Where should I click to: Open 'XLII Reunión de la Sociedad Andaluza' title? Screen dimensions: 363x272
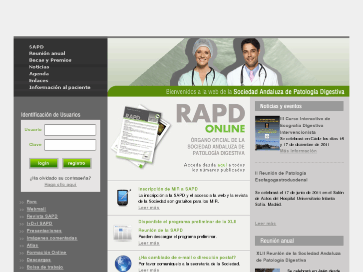(298, 257)
